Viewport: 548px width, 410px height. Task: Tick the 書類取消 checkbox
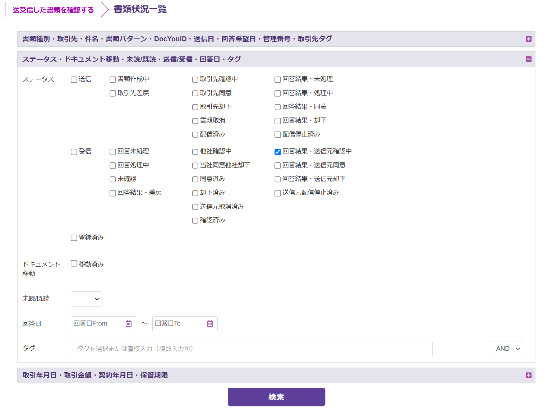pyautogui.click(x=195, y=121)
